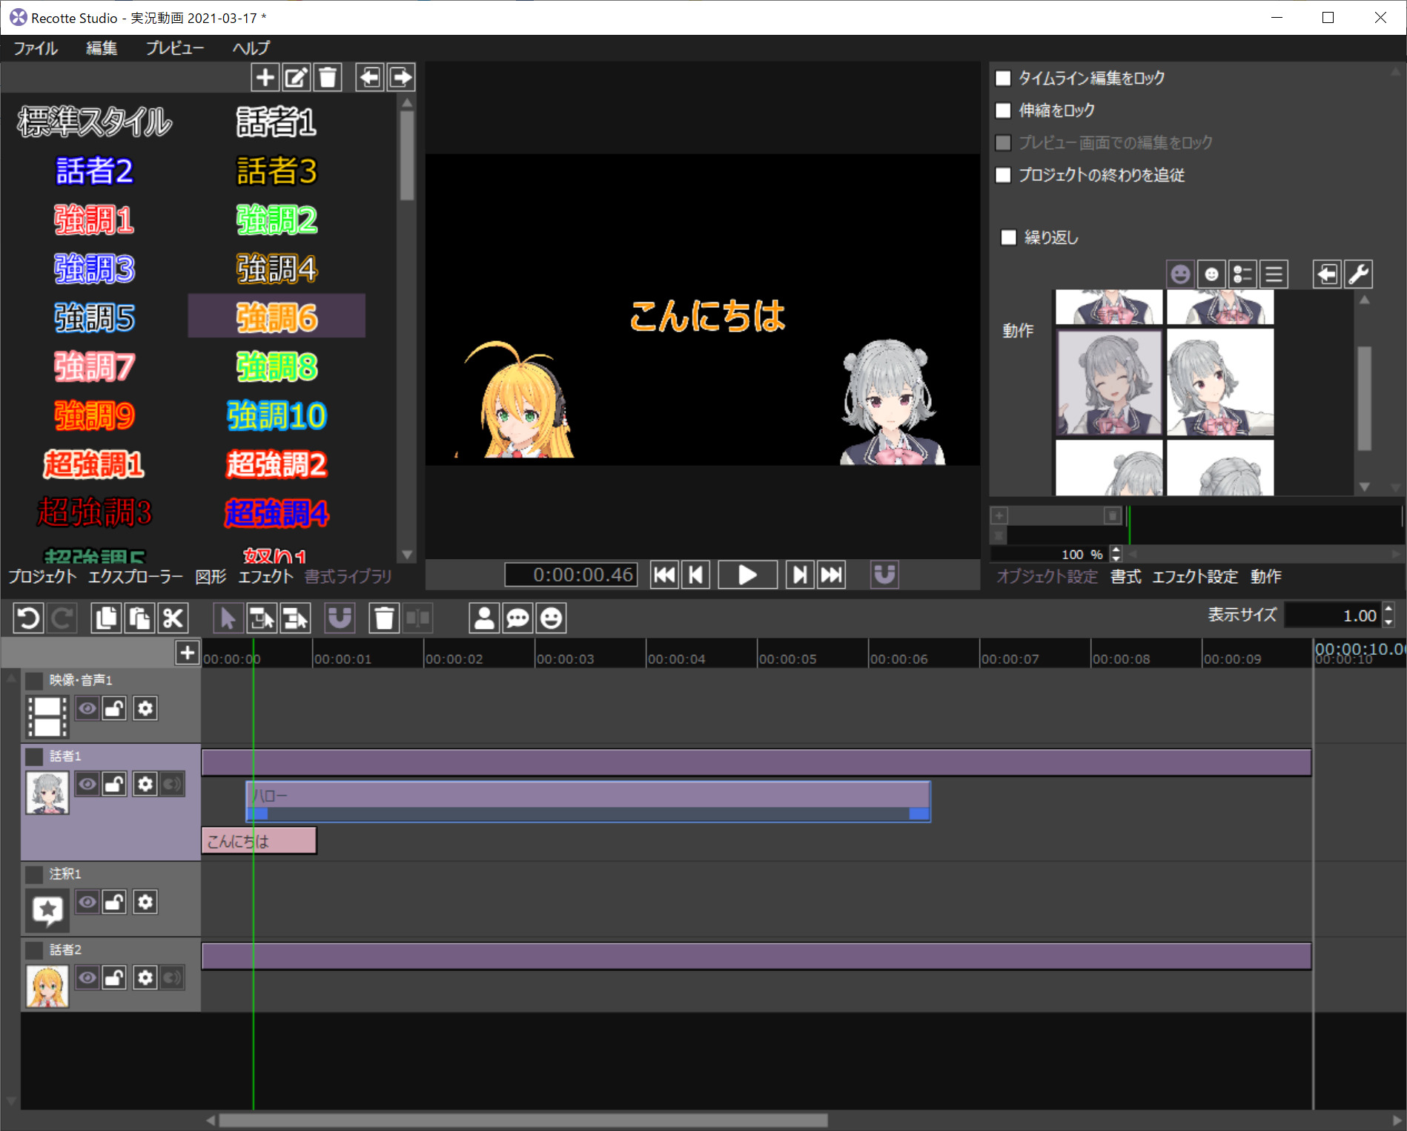Switch motion panel to large face view

1180,274
